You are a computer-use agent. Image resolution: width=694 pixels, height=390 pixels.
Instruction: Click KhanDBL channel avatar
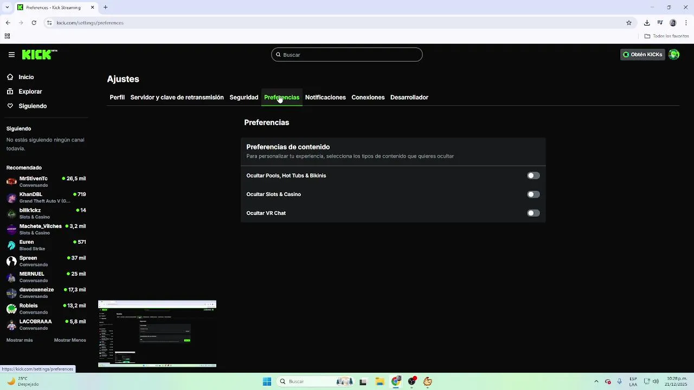(11, 198)
